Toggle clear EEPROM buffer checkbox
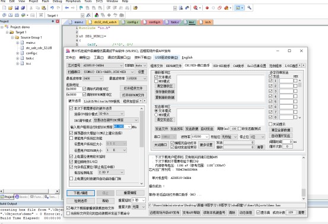 (84, 94)
